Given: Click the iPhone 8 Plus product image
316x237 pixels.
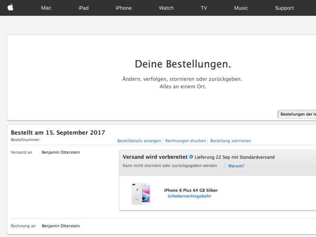Looking at the screenshot, I should pos(141,194).
